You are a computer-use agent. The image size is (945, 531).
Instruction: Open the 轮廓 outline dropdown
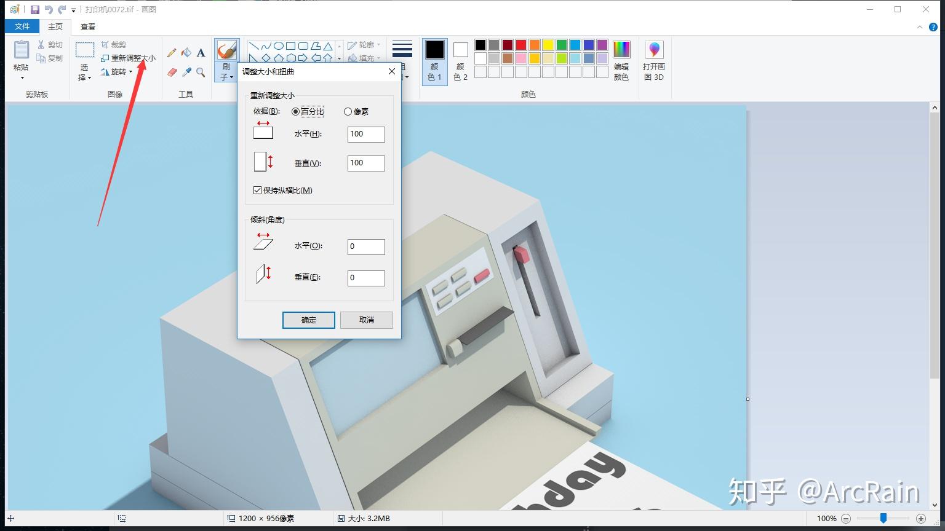click(364, 45)
